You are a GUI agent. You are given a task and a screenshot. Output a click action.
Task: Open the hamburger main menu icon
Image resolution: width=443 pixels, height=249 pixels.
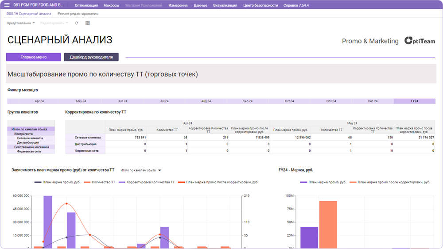click(x=7, y=5)
